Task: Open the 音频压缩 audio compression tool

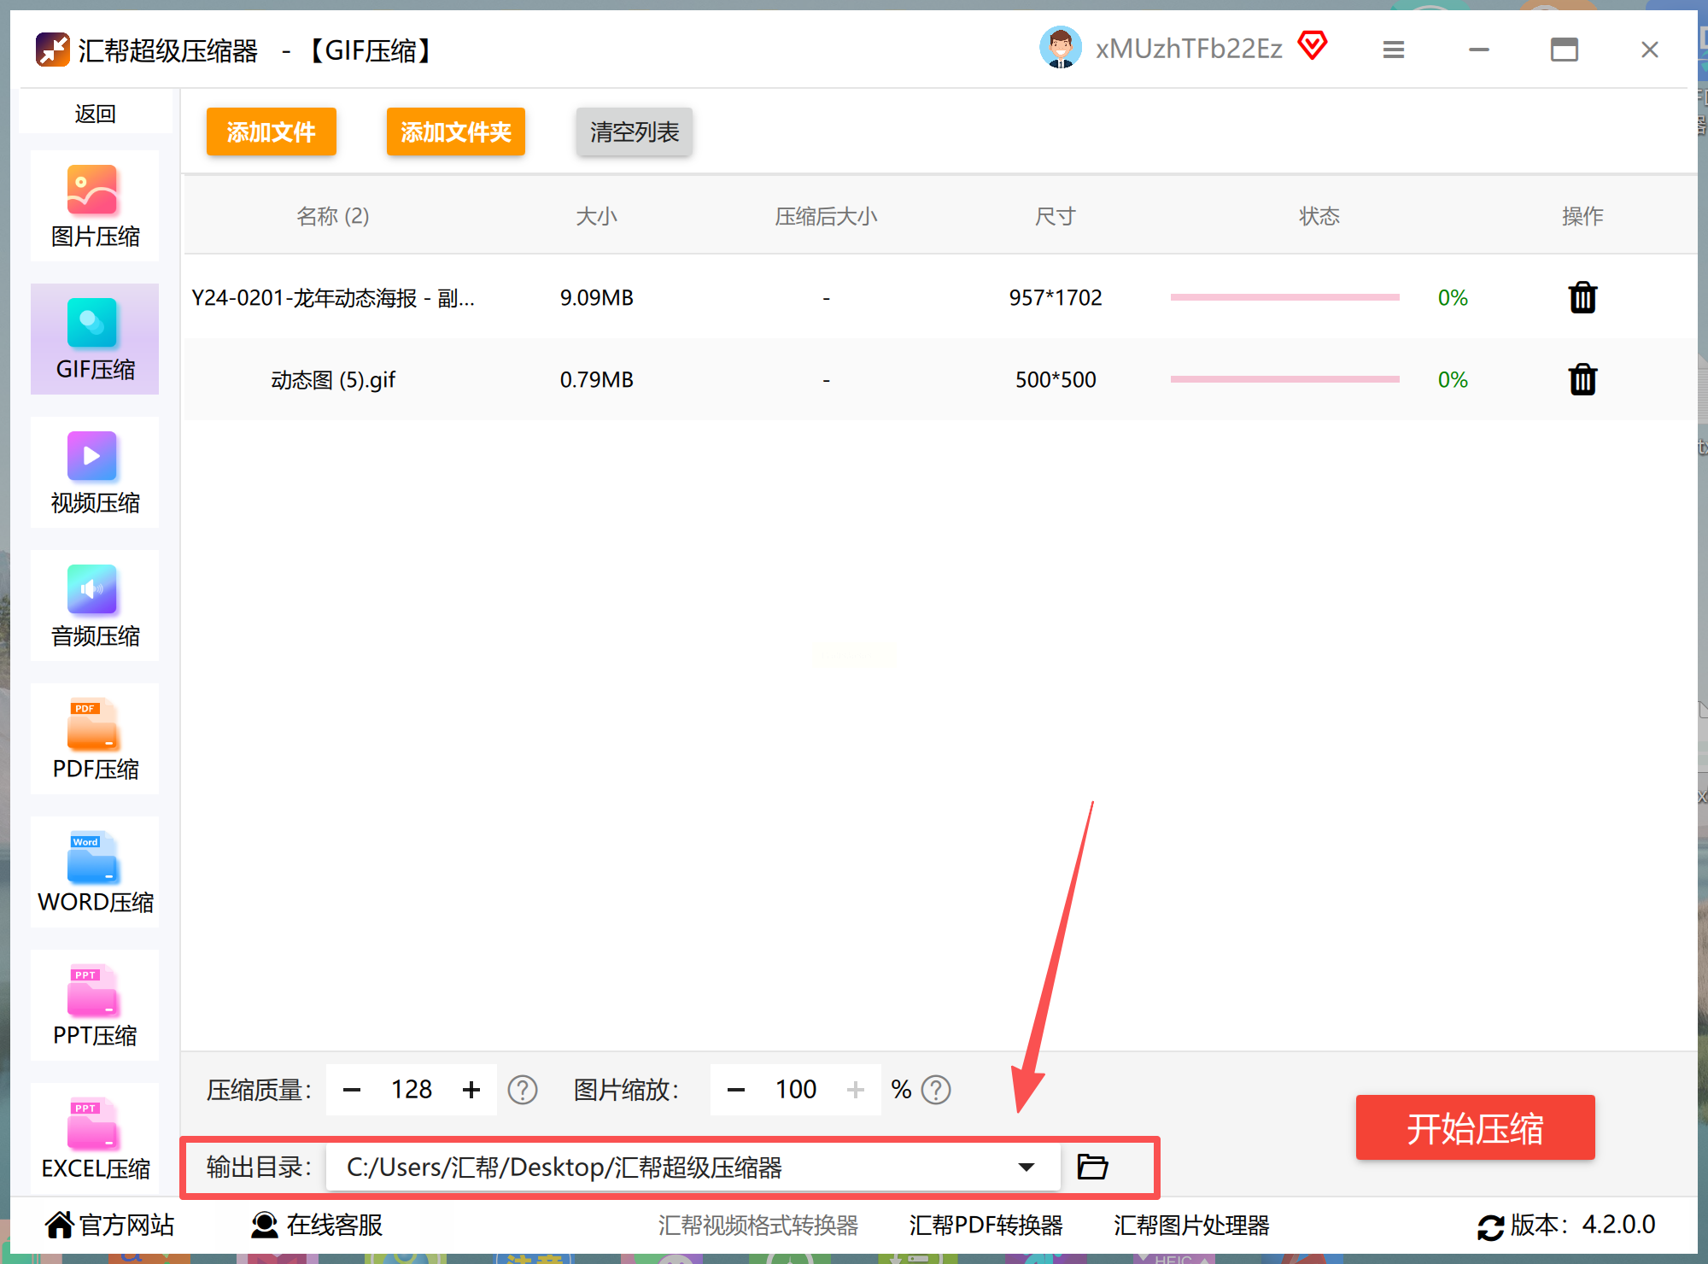Action: click(x=94, y=606)
